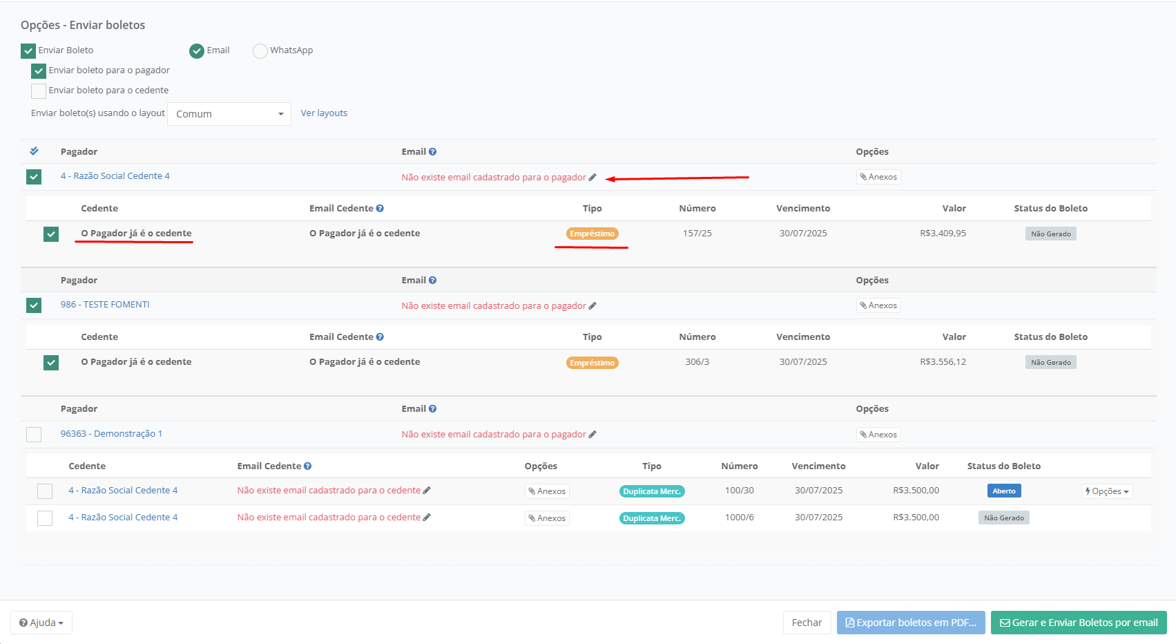Uncheck the Enviar Boleto checkbox
The width and height of the screenshot is (1176, 644).
coord(28,51)
